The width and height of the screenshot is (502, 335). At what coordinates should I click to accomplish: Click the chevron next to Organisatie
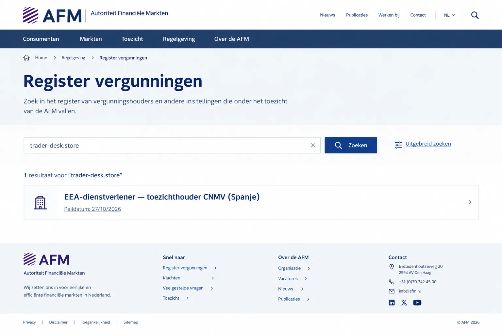coord(309,269)
